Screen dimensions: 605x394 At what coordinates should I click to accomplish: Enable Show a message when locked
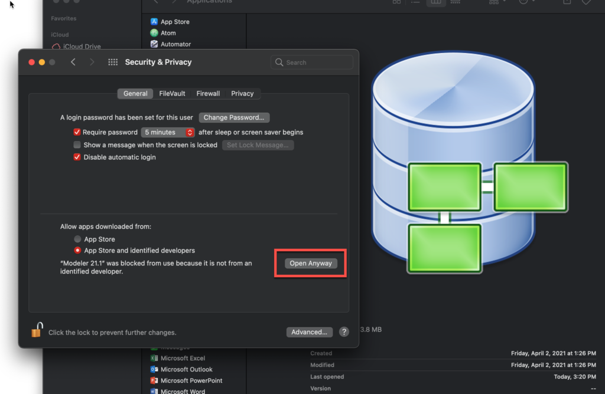point(77,145)
